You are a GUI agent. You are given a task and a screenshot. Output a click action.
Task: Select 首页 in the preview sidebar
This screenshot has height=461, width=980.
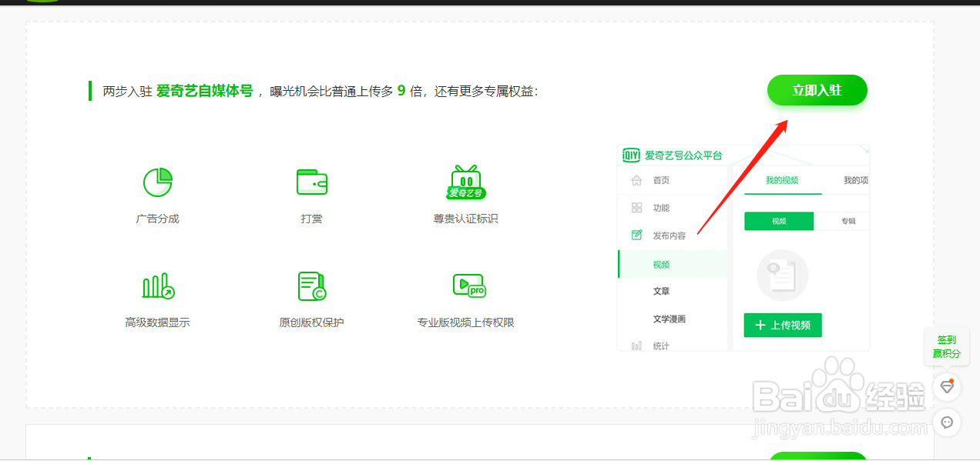661,180
